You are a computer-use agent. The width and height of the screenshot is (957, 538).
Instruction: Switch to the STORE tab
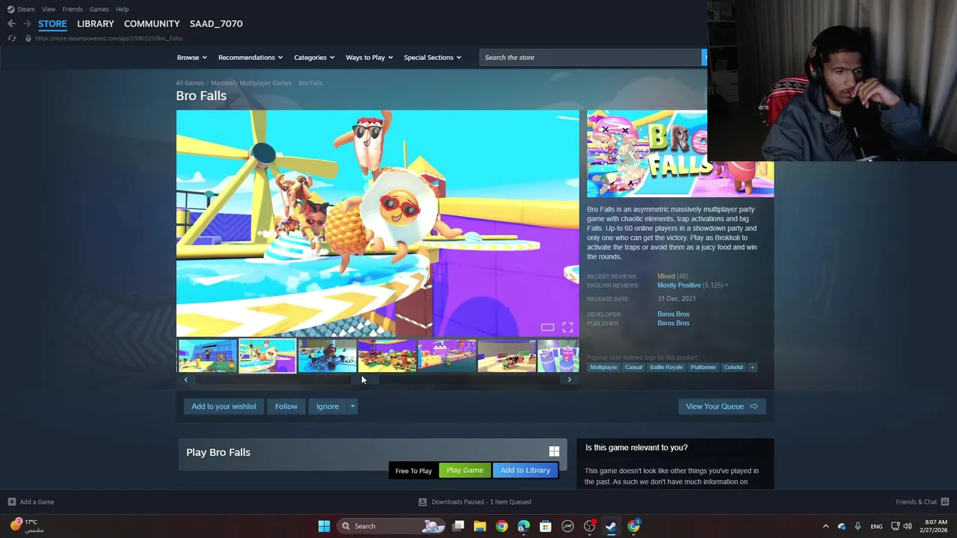[x=52, y=23]
